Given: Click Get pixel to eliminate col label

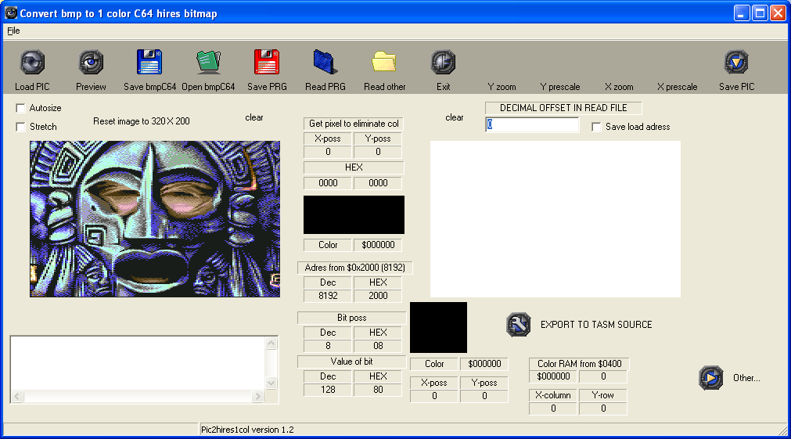Looking at the screenshot, I should tap(354, 124).
